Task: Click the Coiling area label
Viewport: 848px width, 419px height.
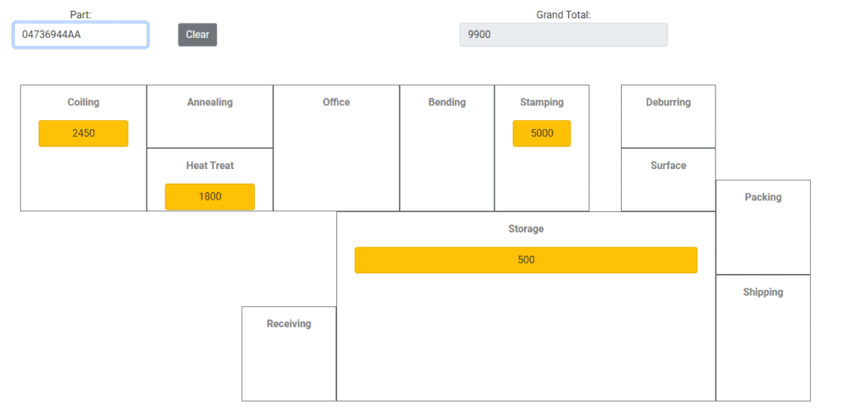Action: 84,102
